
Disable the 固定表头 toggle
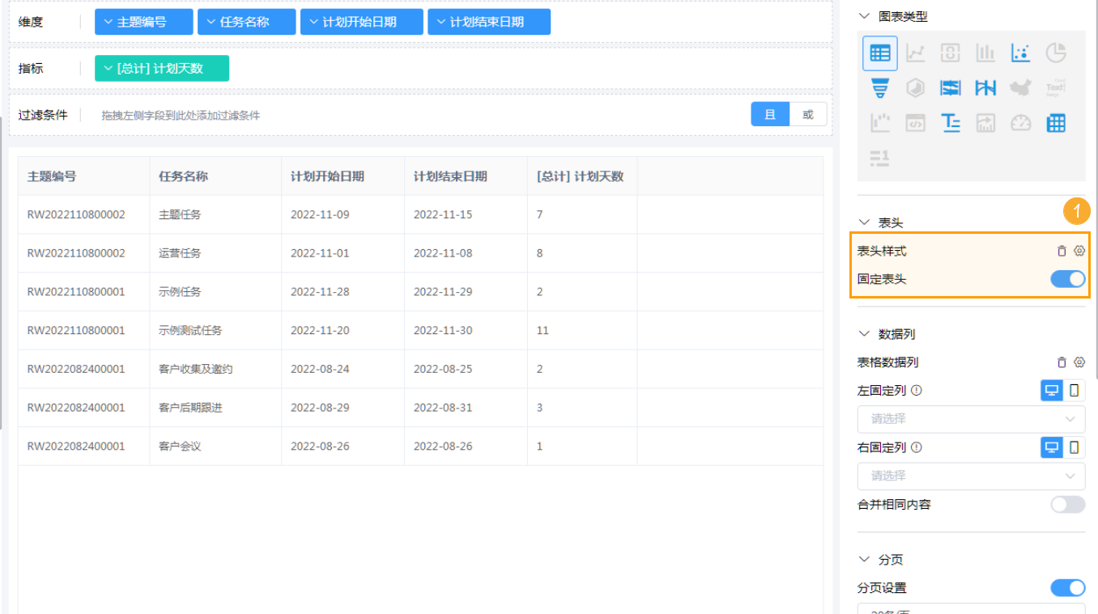point(1067,279)
